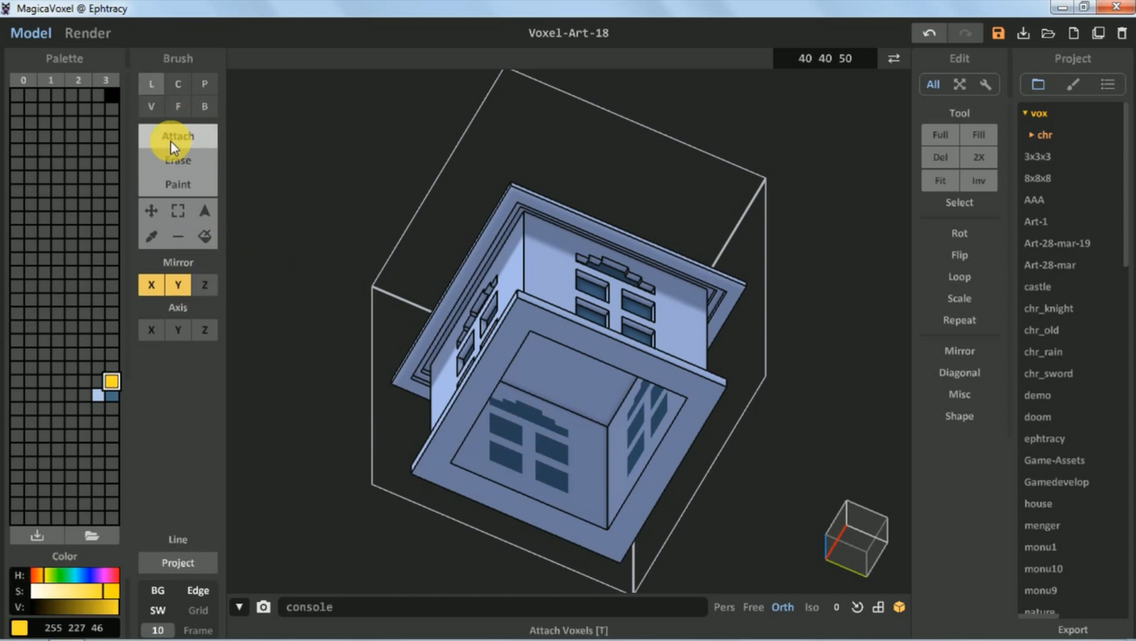Open the Project folder view icon
The height and width of the screenshot is (641, 1136).
tap(1037, 84)
